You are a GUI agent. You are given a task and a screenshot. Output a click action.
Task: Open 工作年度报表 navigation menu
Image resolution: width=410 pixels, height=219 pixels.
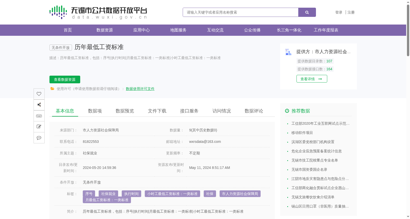click(326, 30)
